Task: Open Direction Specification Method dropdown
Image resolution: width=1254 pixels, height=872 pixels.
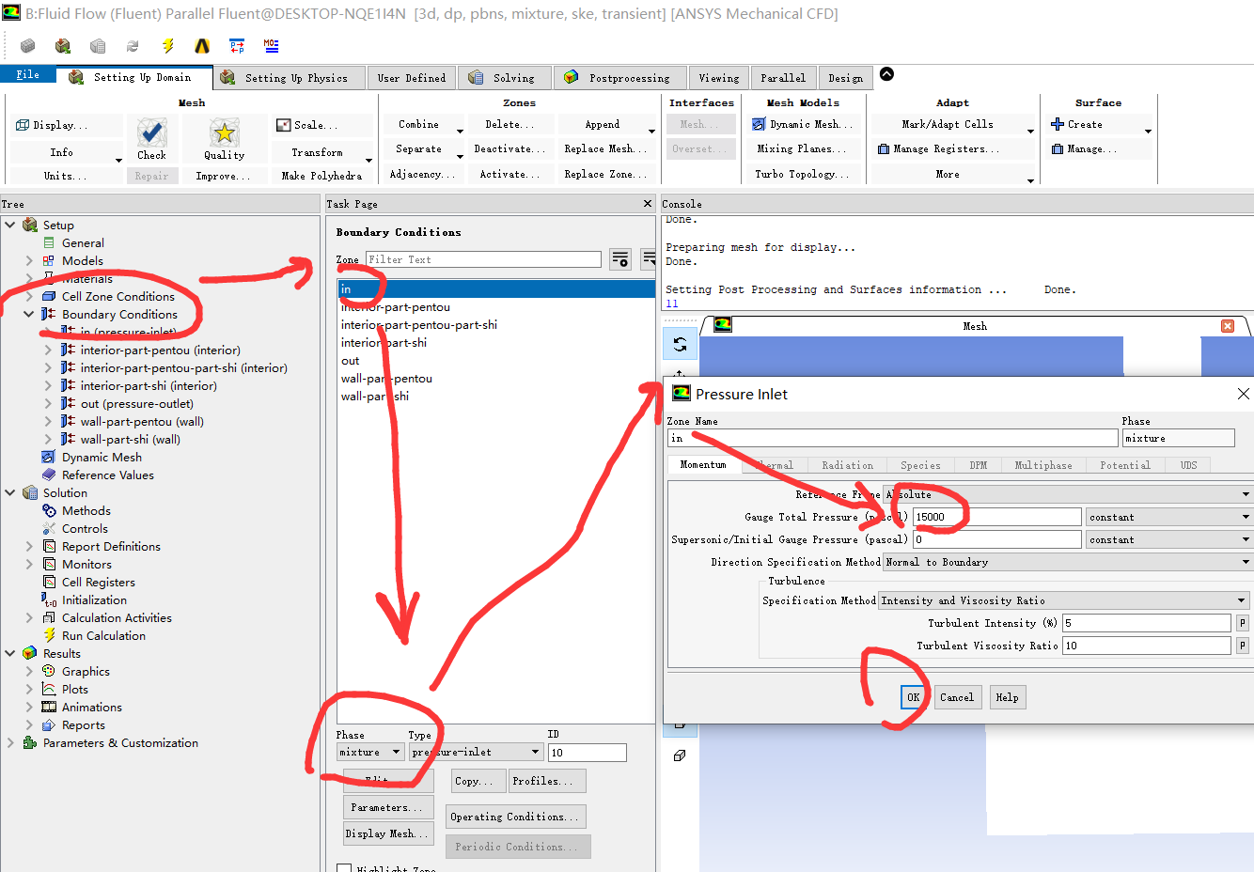Action: 1068,562
